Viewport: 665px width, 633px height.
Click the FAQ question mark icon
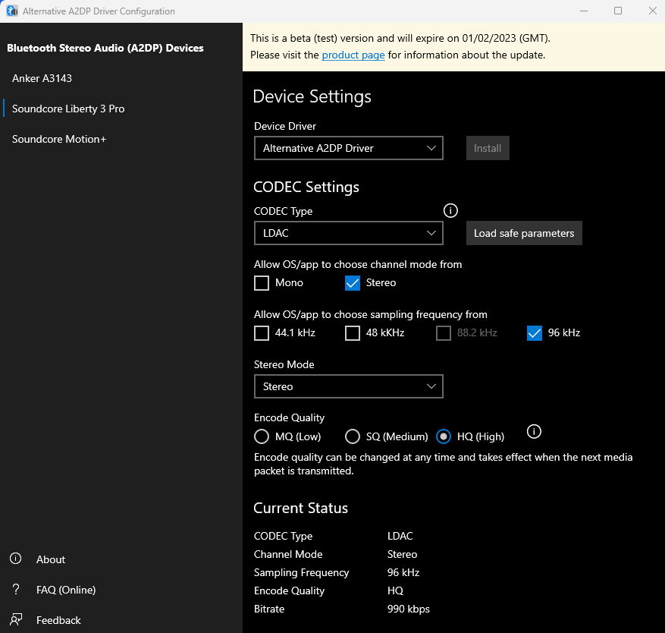[x=15, y=590]
